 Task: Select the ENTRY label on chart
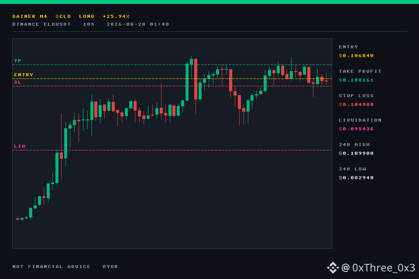click(24, 75)
